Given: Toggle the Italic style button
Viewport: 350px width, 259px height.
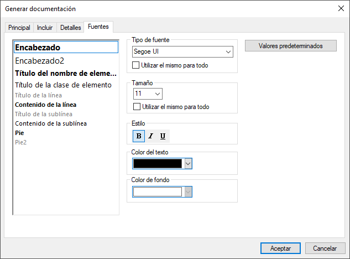Looking at the screenshot, I should tap(150, 136).
